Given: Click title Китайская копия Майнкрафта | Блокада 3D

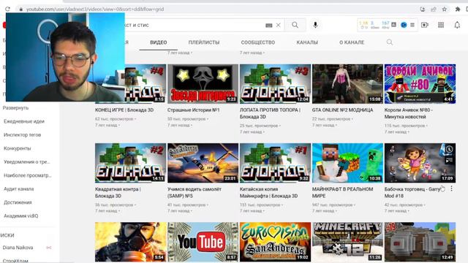Looking at the screenshot, I should [268, 192].
